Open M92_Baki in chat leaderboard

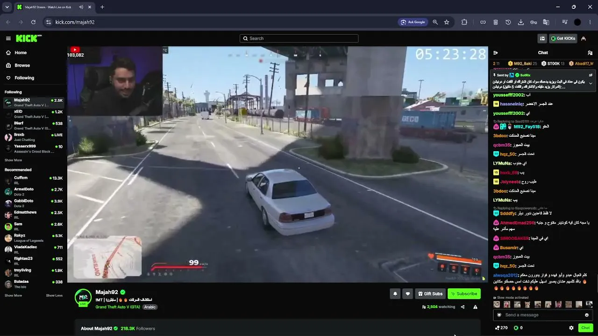(x=522, y=63)
